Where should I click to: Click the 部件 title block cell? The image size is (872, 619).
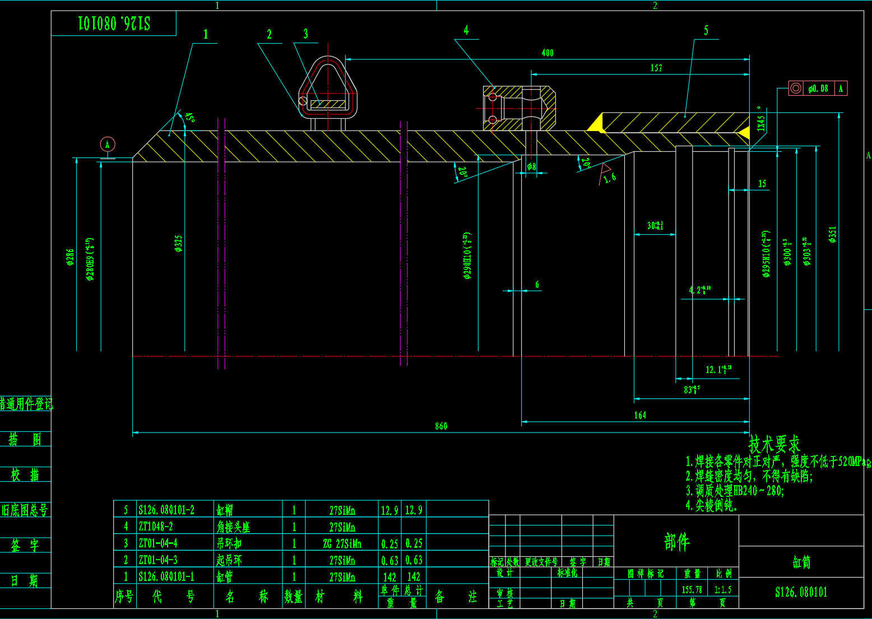tap(676, 542)
